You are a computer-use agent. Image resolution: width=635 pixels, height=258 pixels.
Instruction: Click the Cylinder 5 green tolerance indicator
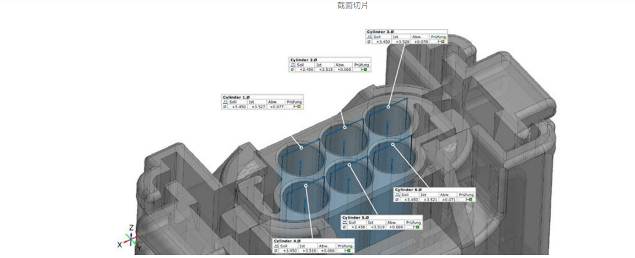415,227
